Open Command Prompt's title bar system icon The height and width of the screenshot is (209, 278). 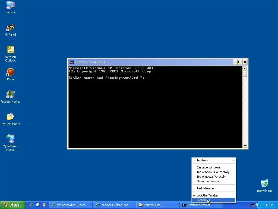point(71,62)
